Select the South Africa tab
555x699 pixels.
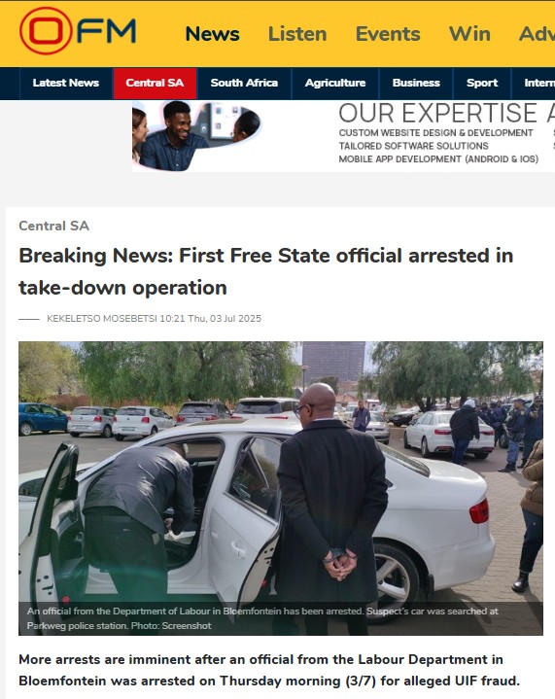tap(244, 83)
